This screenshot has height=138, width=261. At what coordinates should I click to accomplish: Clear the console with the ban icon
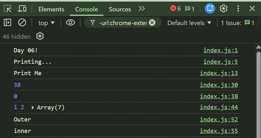tap(22, 23)
